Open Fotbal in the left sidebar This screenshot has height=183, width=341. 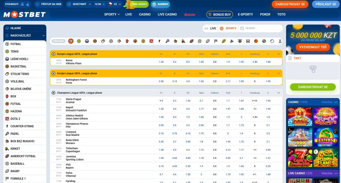pos(25,44)
